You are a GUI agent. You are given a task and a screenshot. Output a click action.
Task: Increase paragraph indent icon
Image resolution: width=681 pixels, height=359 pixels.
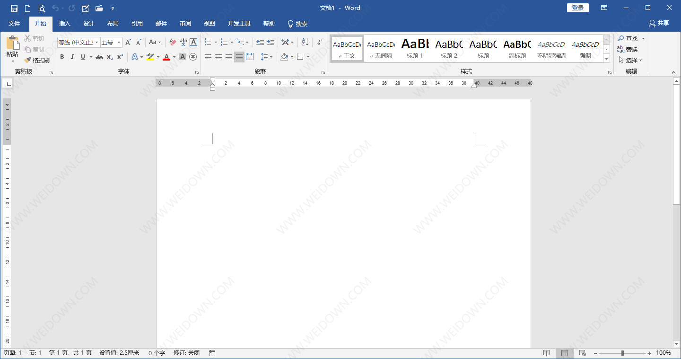click(271, 43)
